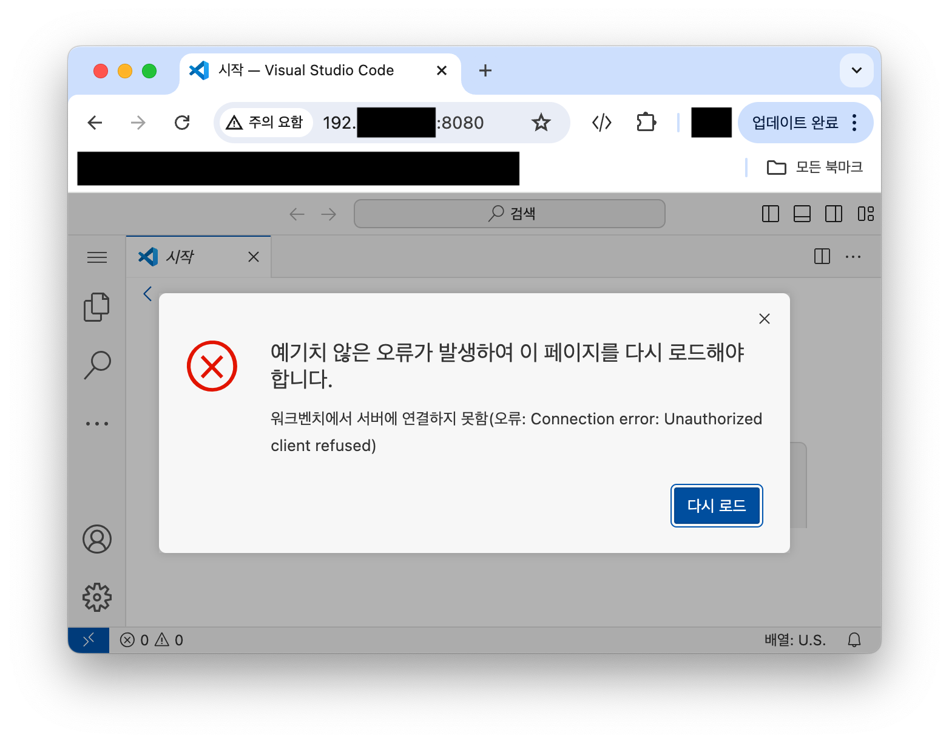Open the 모든 북마크 bookmarks folder
The height and width of the screenshot is (743, 949).
pos(815,167)
